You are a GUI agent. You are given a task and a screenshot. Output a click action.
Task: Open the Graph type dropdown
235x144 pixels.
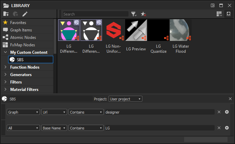click(23, 112)
